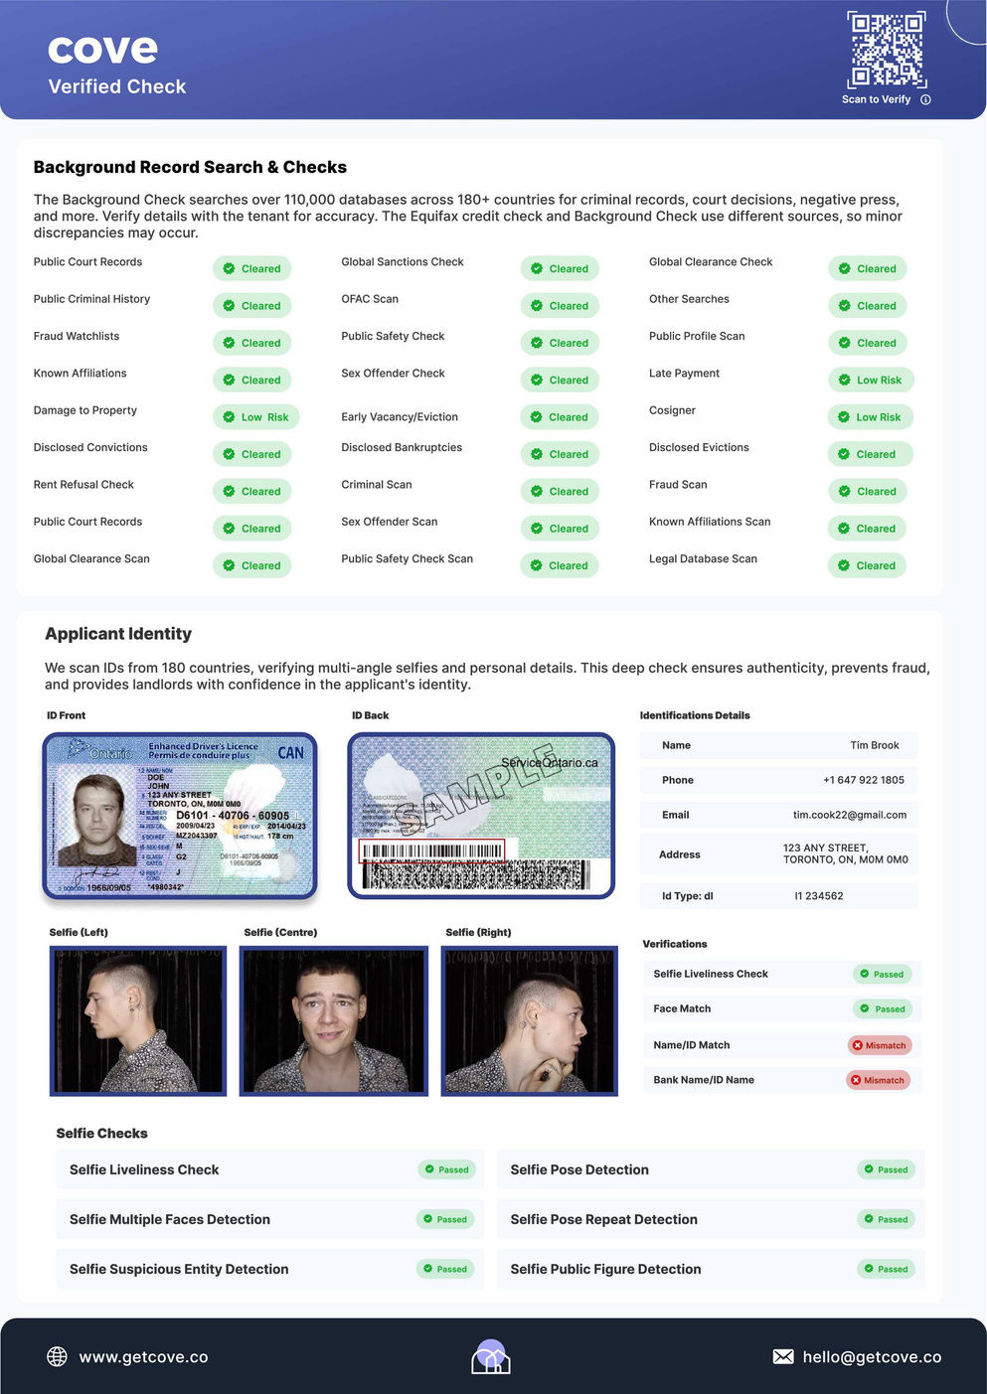This screenshot has width=987, height=1394.
Task: View the Selfie (Centre) photo
Action: tap(334, 1020)
